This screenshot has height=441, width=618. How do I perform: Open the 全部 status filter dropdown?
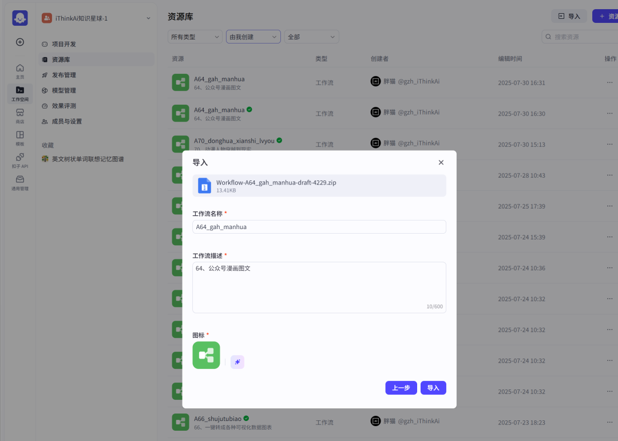pos(312,37)
